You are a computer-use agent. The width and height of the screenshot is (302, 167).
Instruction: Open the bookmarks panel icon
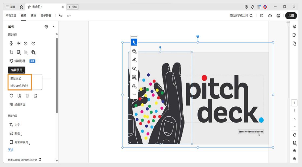point(294,35)
